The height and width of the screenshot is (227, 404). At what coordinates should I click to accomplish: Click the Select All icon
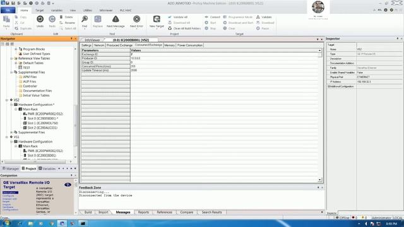(61, 28)
